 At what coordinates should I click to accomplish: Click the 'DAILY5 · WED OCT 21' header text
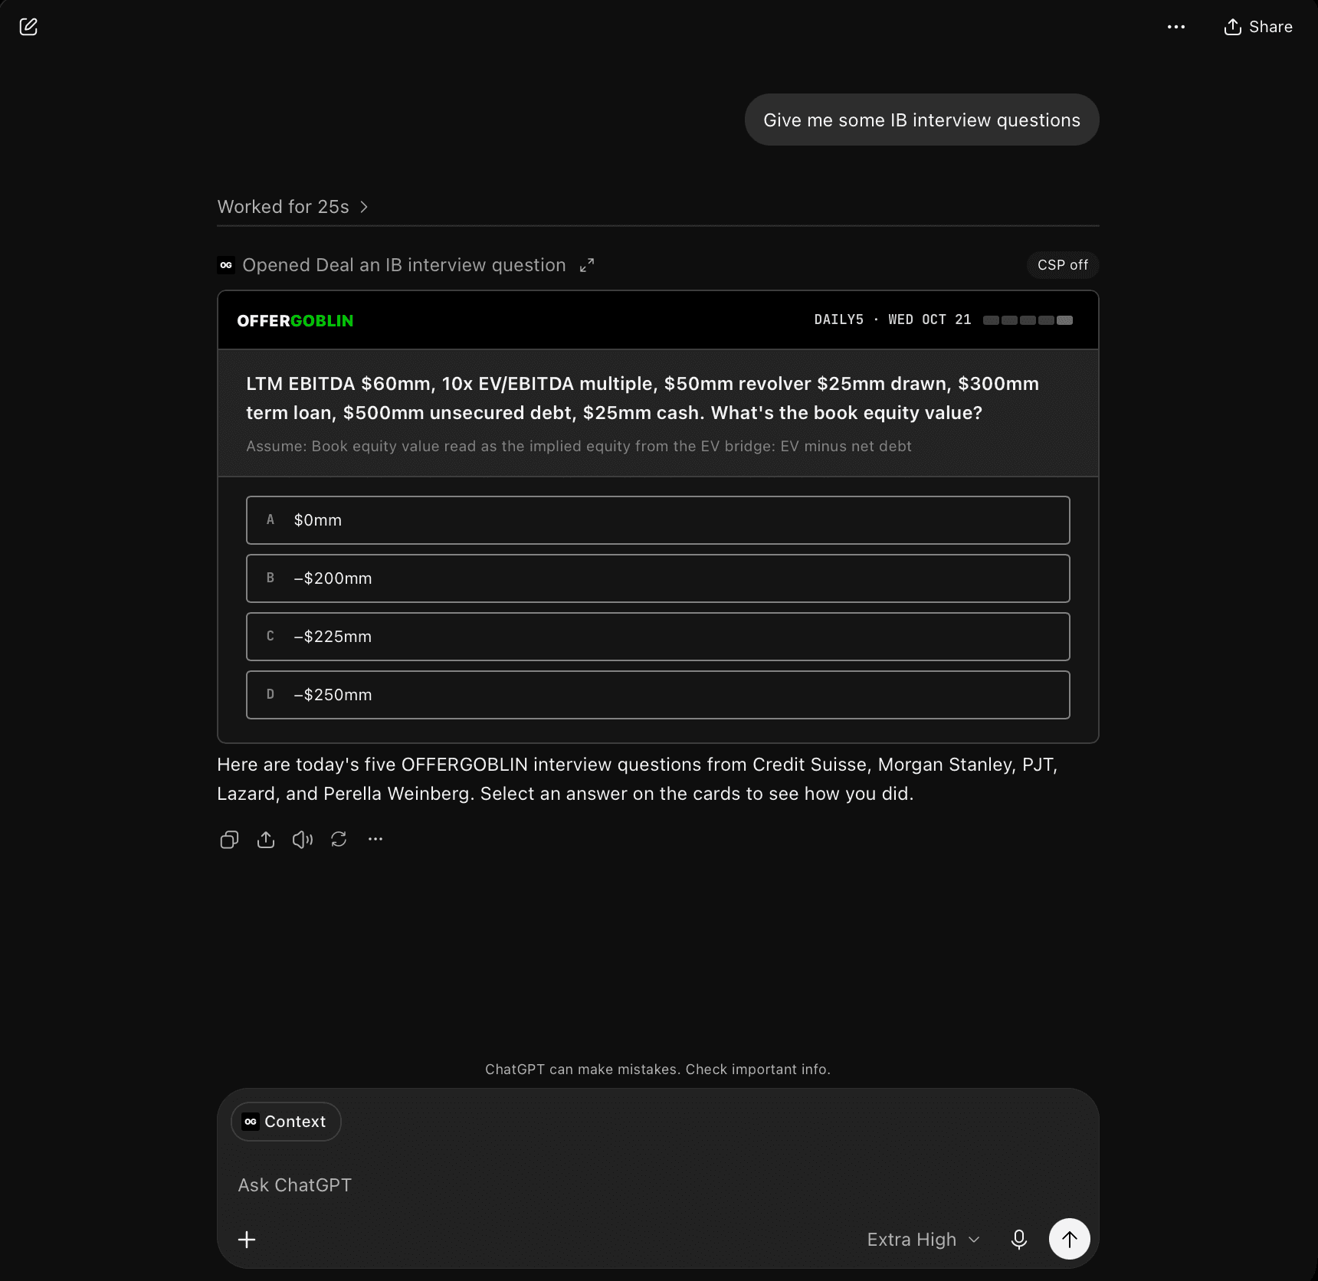pos(893,319)
